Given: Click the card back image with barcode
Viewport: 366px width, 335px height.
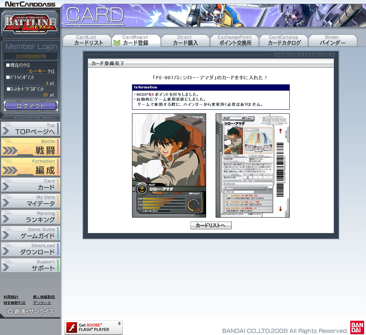Looking at the screenshot, I should [x=253, y=165].
